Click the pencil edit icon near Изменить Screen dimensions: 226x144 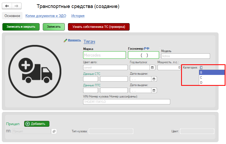(x=65, y=40)
